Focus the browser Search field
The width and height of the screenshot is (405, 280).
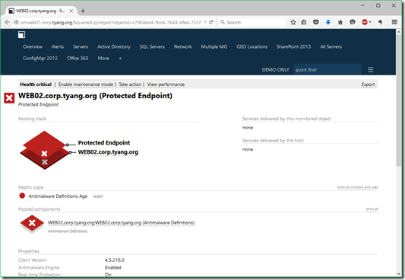click(x=252, y=22)
